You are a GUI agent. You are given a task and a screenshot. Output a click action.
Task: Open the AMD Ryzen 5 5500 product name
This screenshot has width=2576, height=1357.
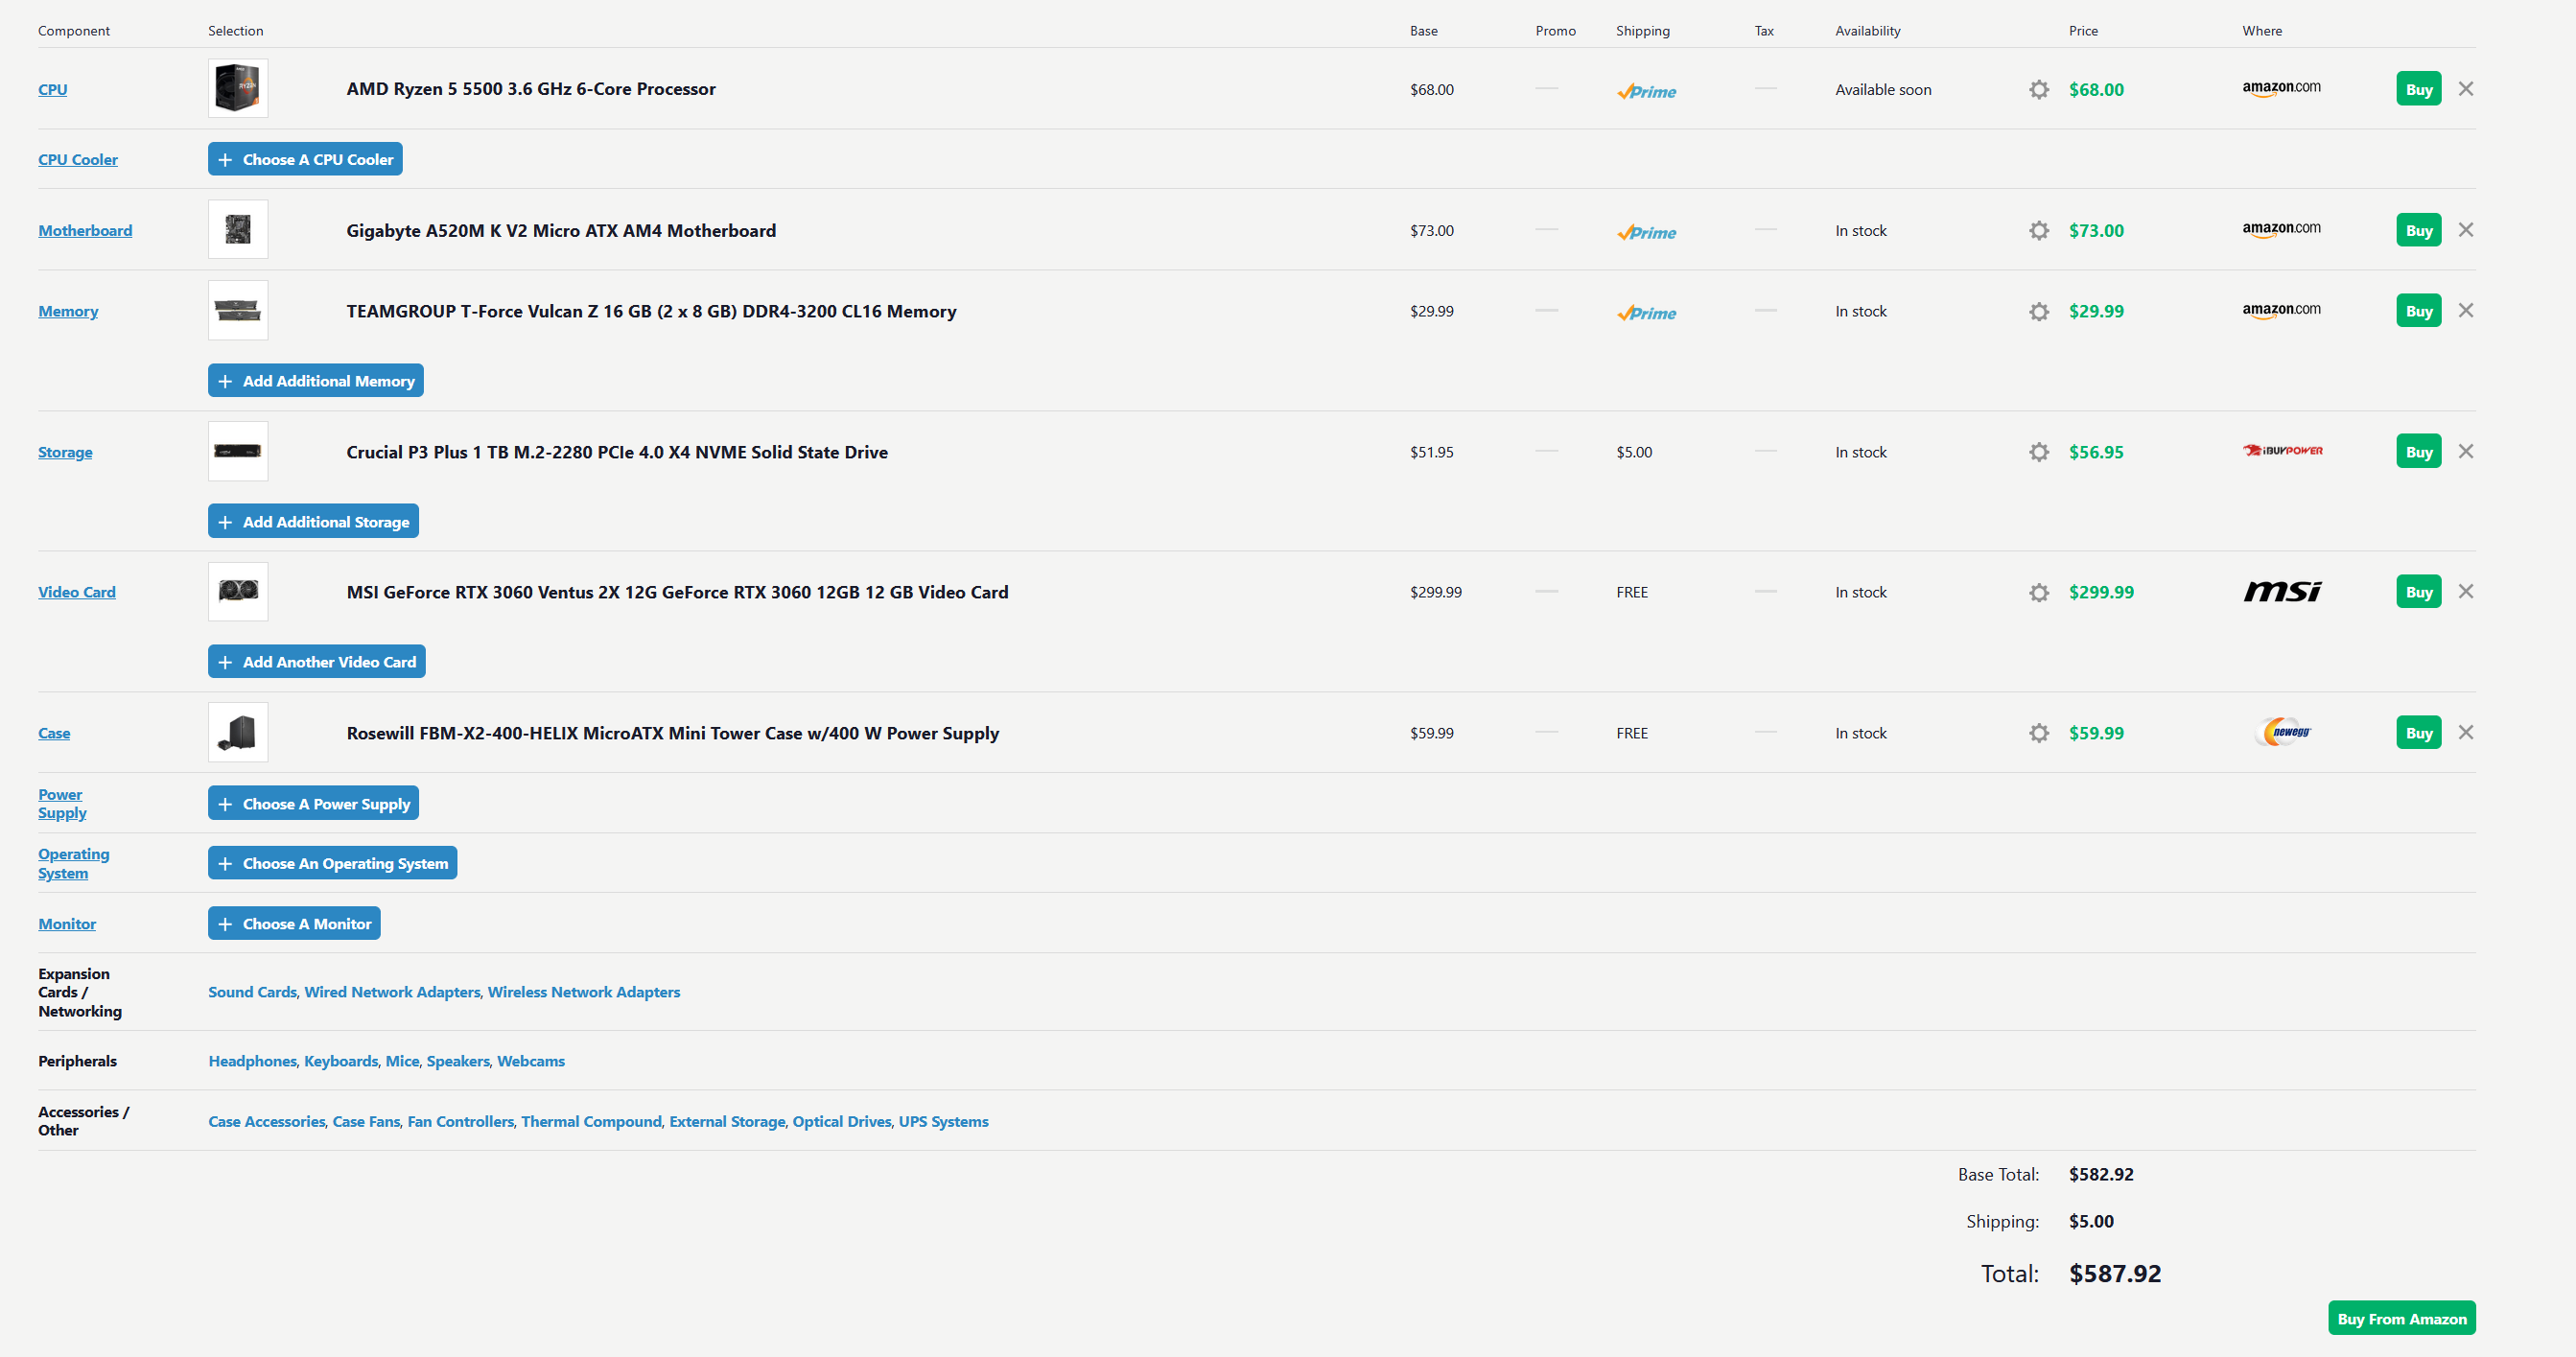click(x=531, y=89)
